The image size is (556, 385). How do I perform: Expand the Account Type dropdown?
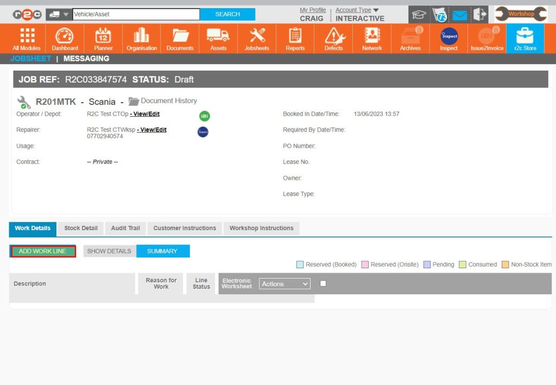tap(354, 9)
